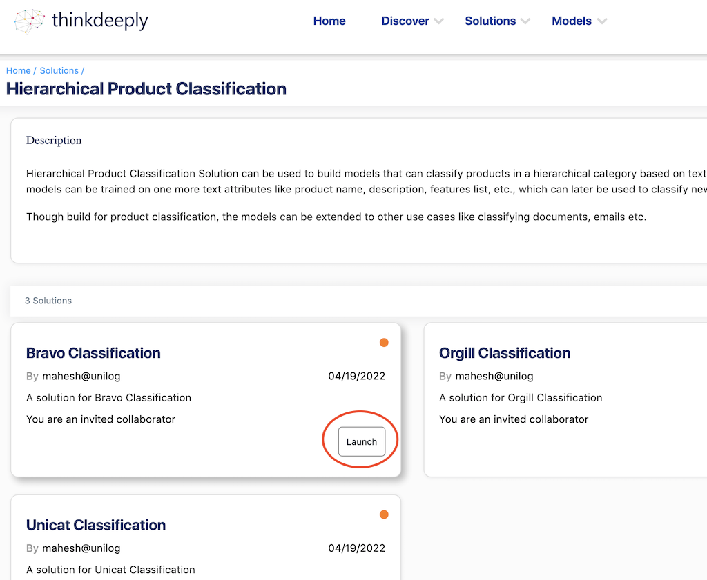Open the Unicat Classification title

(x=96, y=525)
